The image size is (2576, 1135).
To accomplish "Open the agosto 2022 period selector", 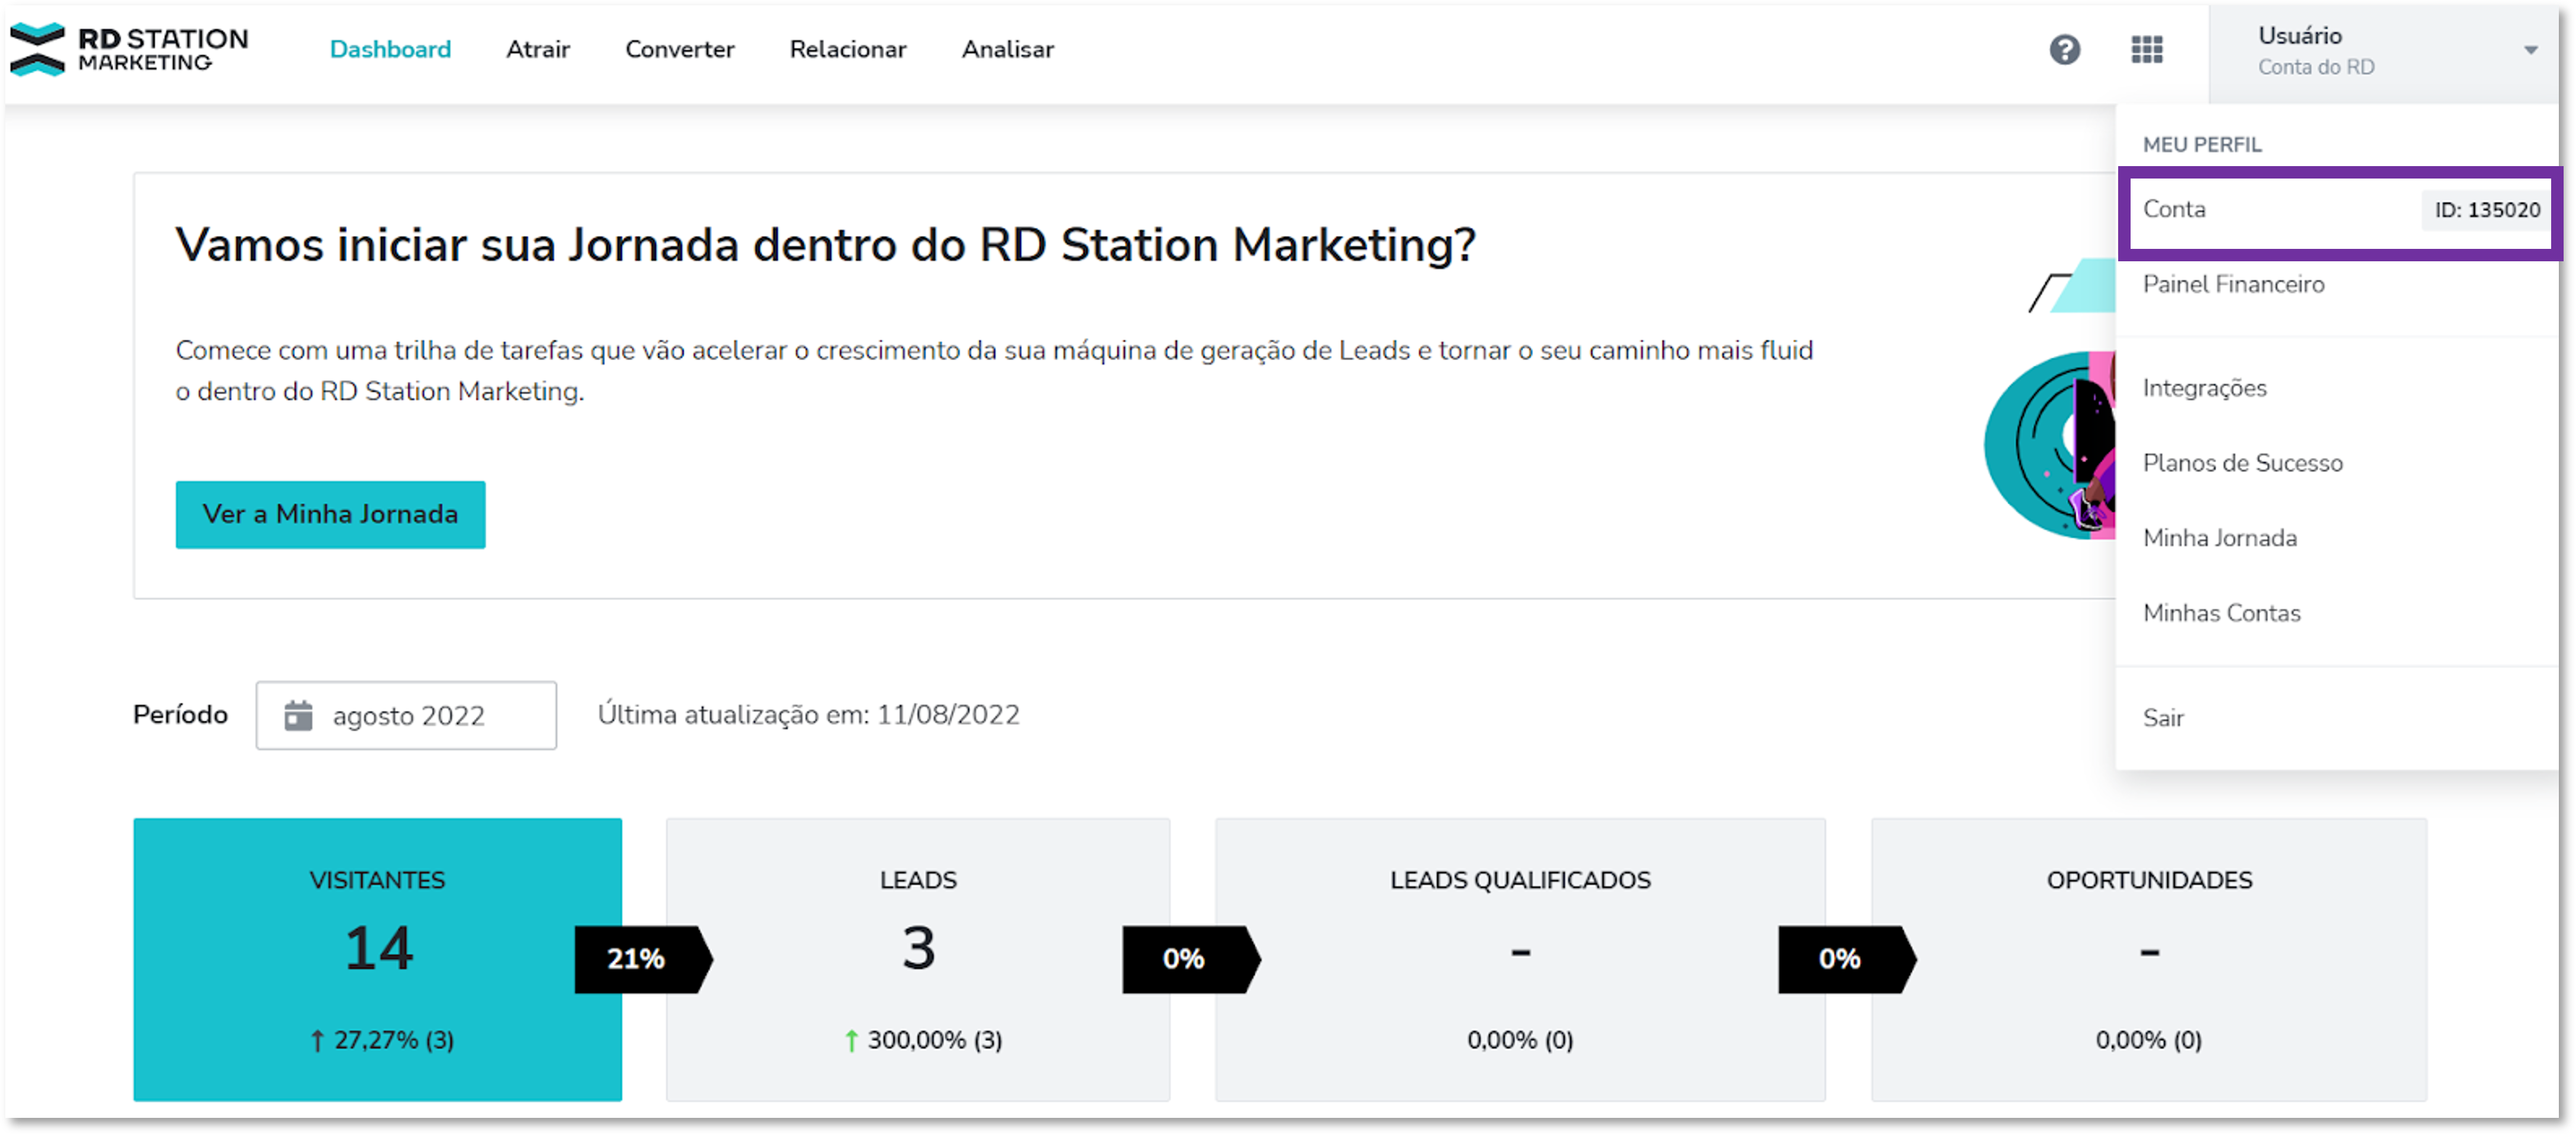I will tap(406, 715).
